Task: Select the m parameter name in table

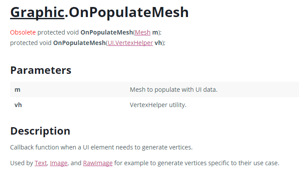Action: (x=17, y=90)
